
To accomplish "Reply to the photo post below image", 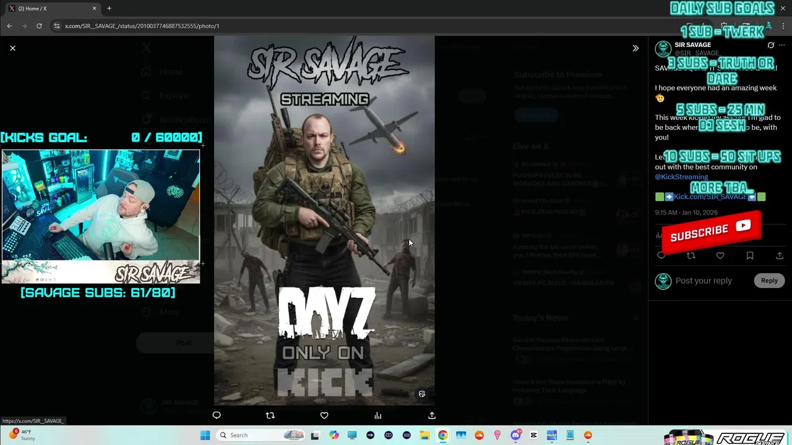I will [x=217, y=415].
